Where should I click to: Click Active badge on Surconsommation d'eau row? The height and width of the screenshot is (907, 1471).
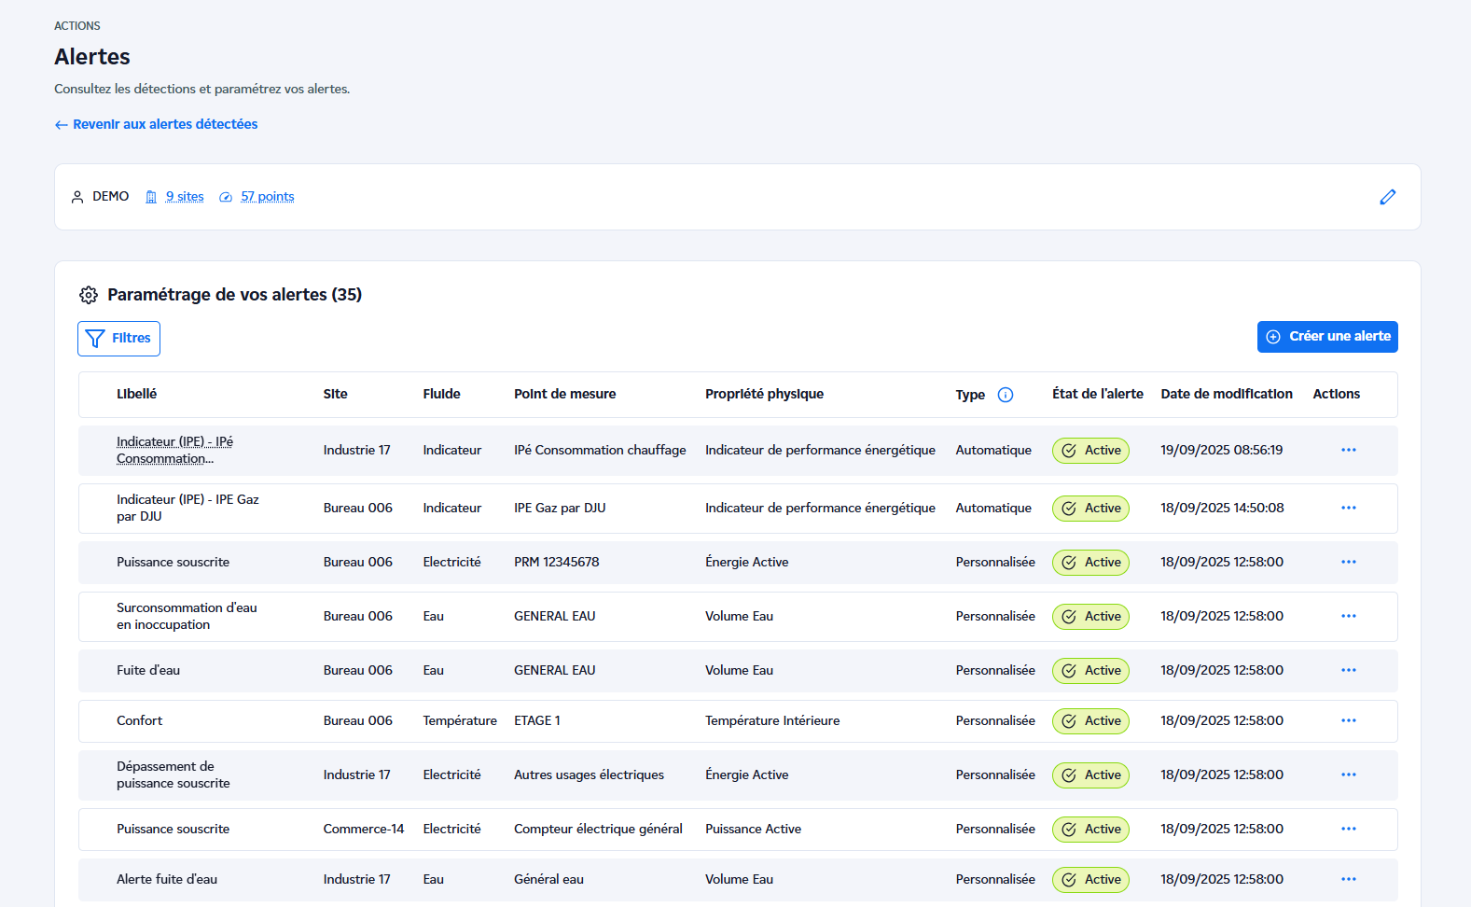pyautogui.click(x=1090, y=616)
